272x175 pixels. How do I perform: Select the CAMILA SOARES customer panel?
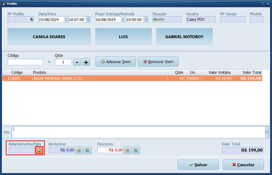[49, 37]
